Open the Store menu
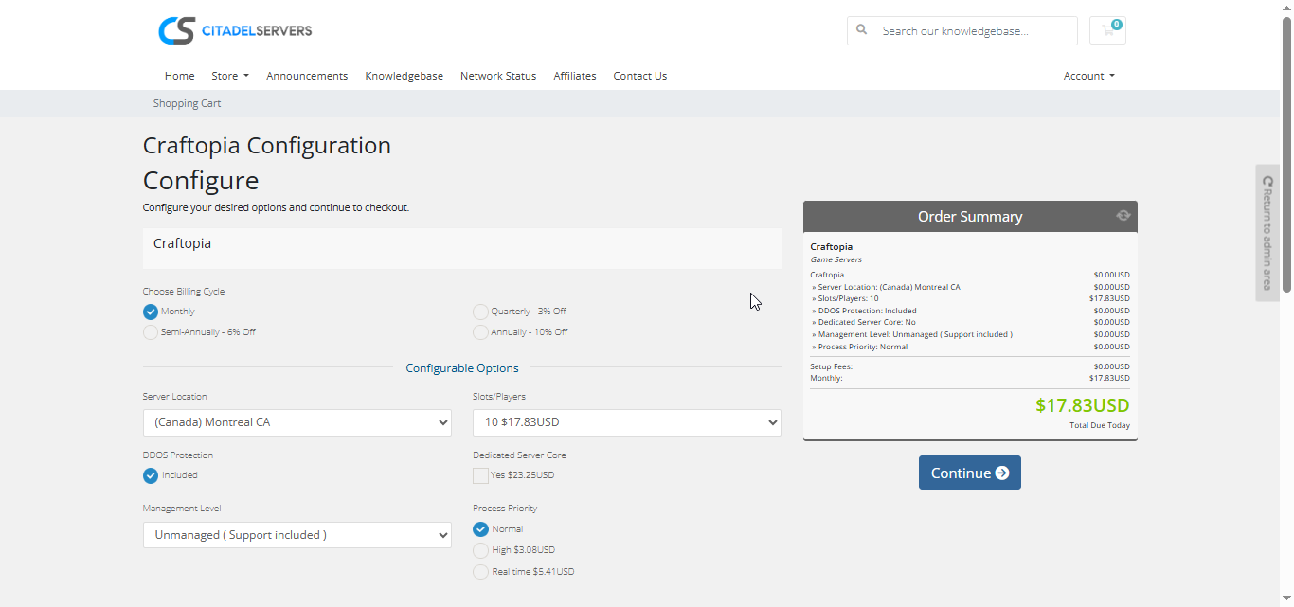1294x607 pixels. 229,76
